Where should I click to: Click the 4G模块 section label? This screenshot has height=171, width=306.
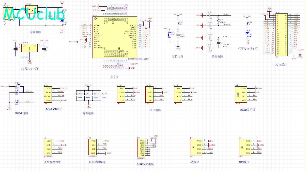tap(195, 162)
